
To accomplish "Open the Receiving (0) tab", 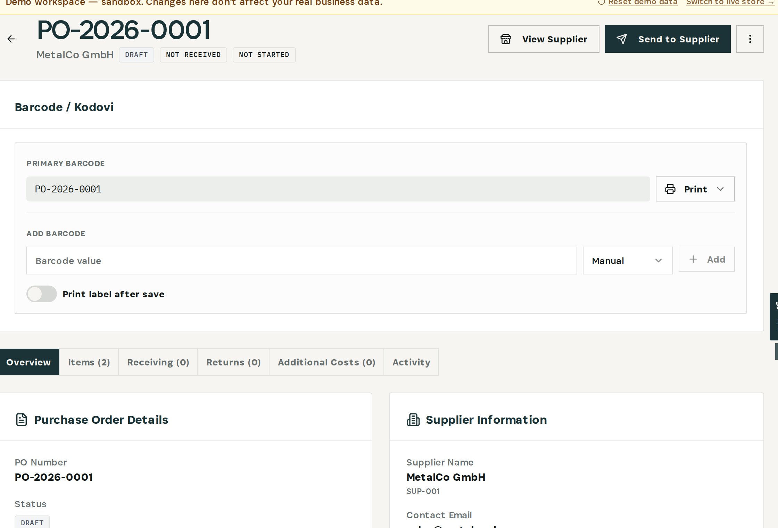I will tap(158, 362).
